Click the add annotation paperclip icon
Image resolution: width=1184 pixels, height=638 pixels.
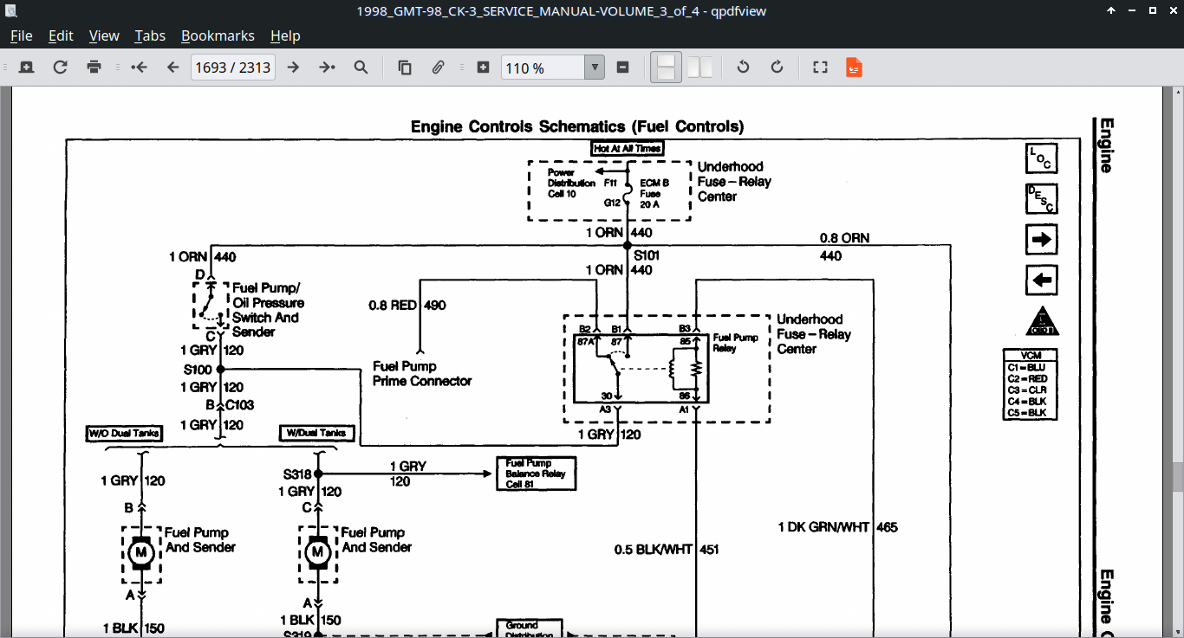coord(439,68)
